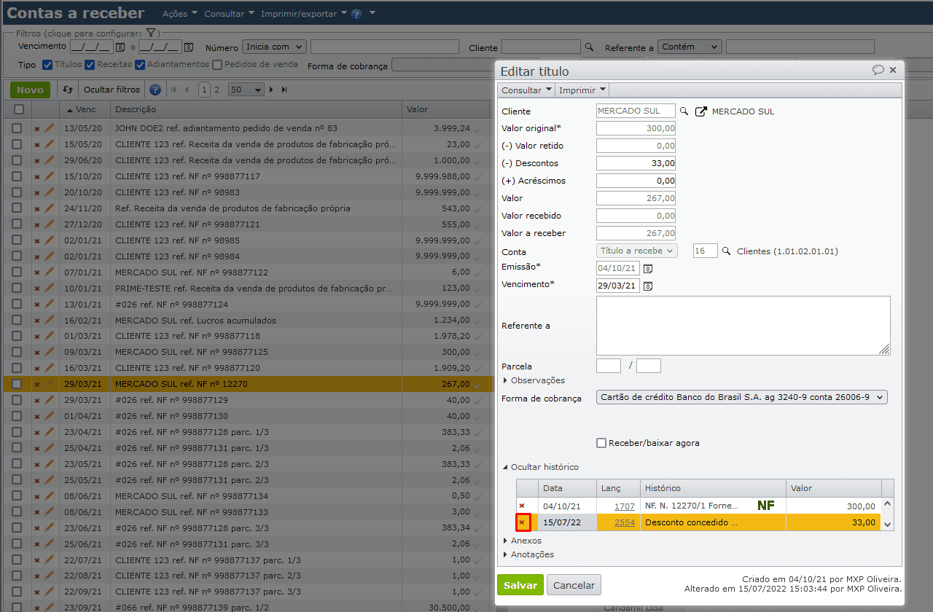Sort list by Venc column header

tap(85, 109)
